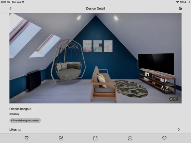
Task: Open the @puppy user profile
Action: (x=14, y=114)
